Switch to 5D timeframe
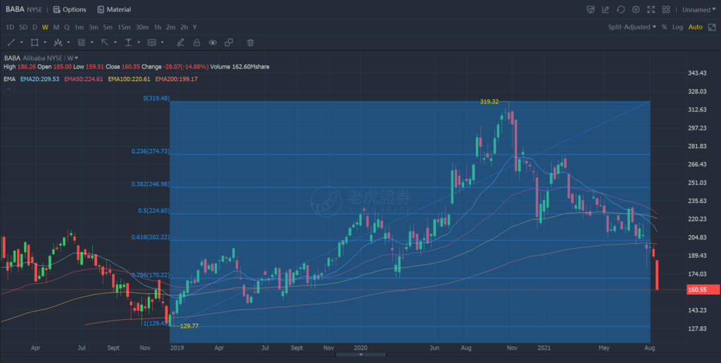The height and width of the screenshot is (363, 721). 23,27
